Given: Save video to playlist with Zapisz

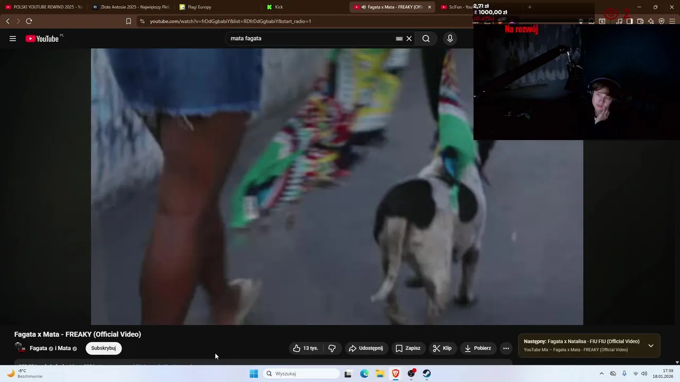Looking at the screenshot, I should pyautogui.click(x=408, y=348).
